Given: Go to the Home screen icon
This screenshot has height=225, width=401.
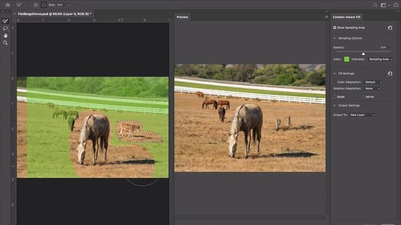Looking at the screenshot, I should [8, 5].
